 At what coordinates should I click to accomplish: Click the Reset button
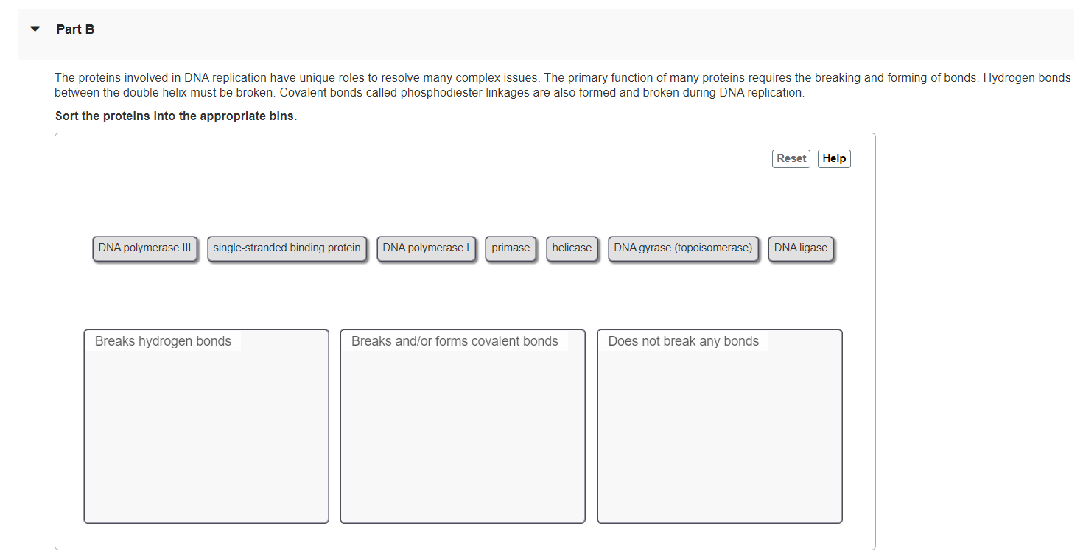[x=791, y=158]
